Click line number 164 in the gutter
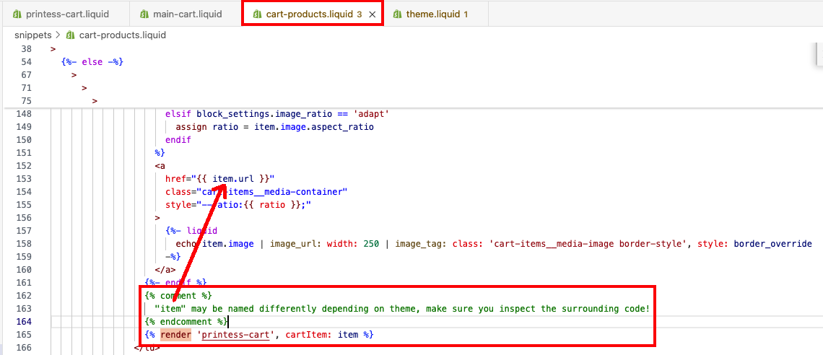This screenshot has height=355, width=823. [x=24, y=321]
